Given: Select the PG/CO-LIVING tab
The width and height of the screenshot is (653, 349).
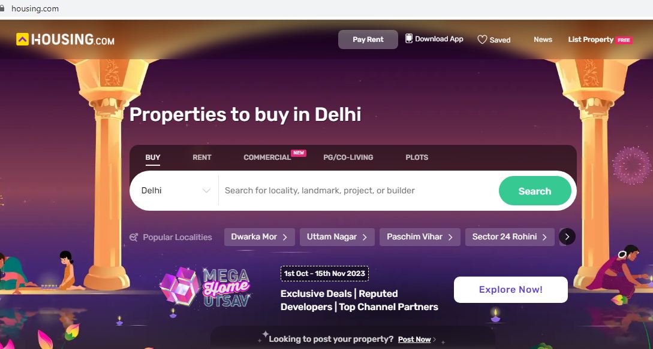Looking at the screenshot, I should [348, 157].
